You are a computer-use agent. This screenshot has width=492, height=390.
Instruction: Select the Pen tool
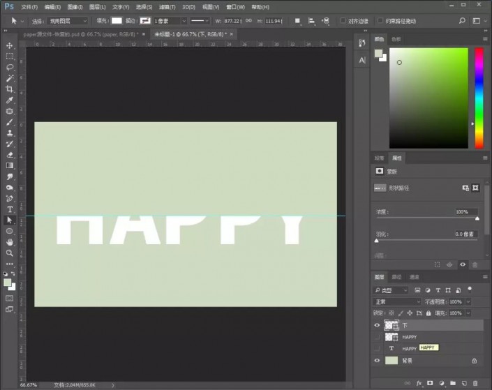(x=9, y=198)
